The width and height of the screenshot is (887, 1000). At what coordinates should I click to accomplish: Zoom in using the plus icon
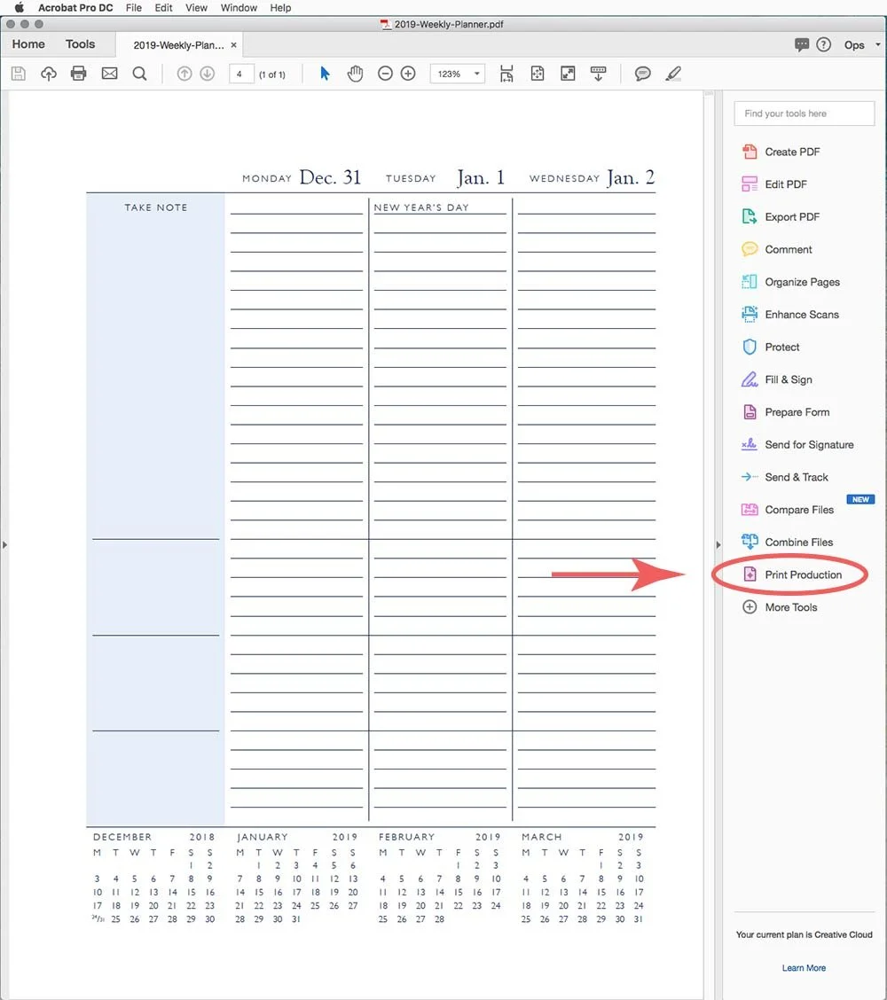(x=407, y=74)
